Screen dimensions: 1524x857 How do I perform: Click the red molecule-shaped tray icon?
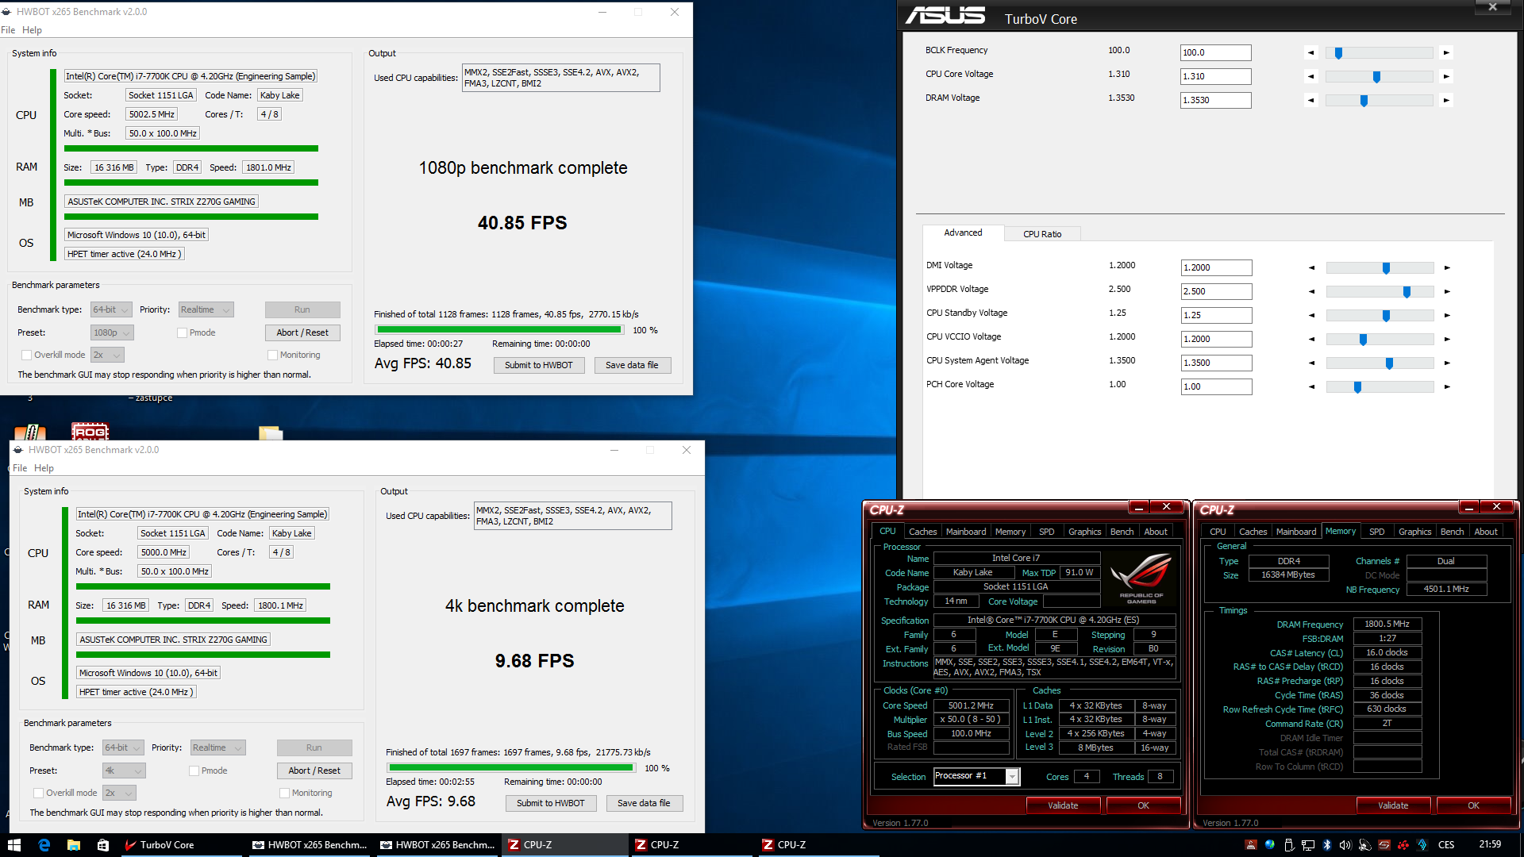coord(1403,845)
